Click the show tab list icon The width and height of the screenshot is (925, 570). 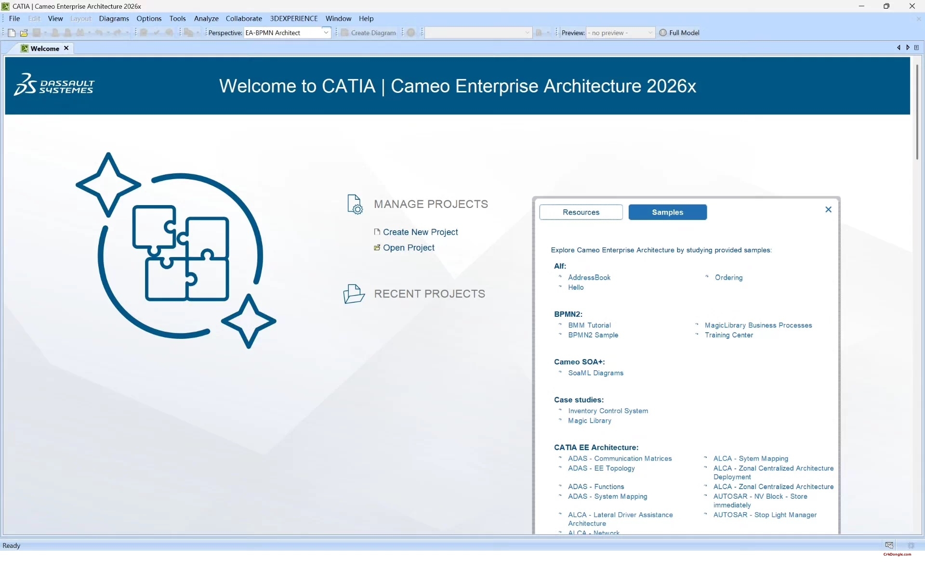[x=916, y=48]
